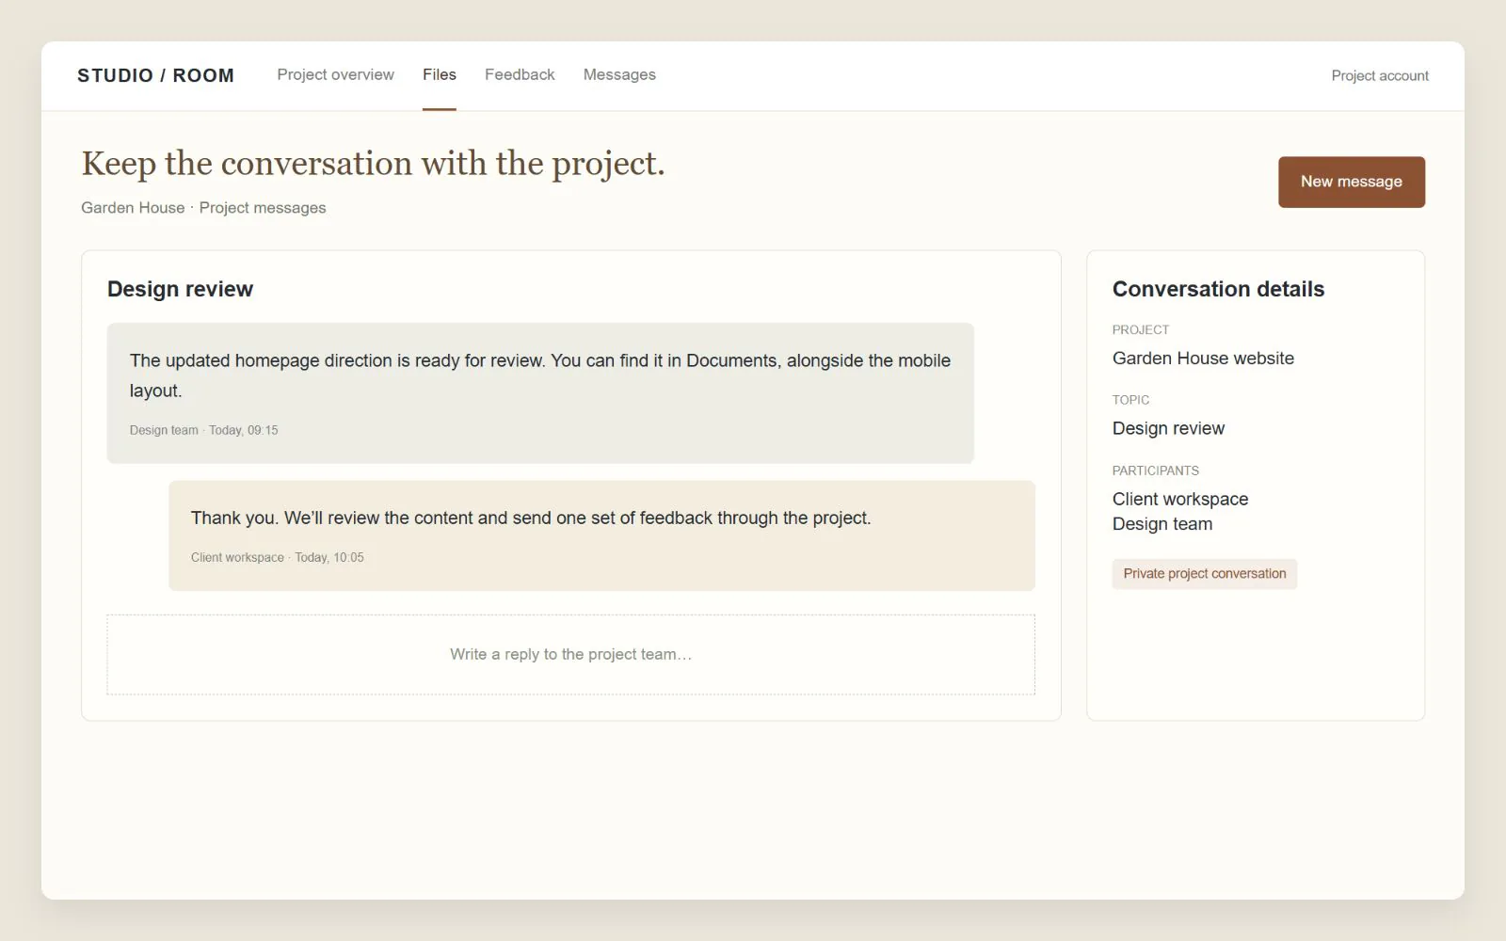
Task: Click Garden House website project name
Action: tap(1203, 358)
